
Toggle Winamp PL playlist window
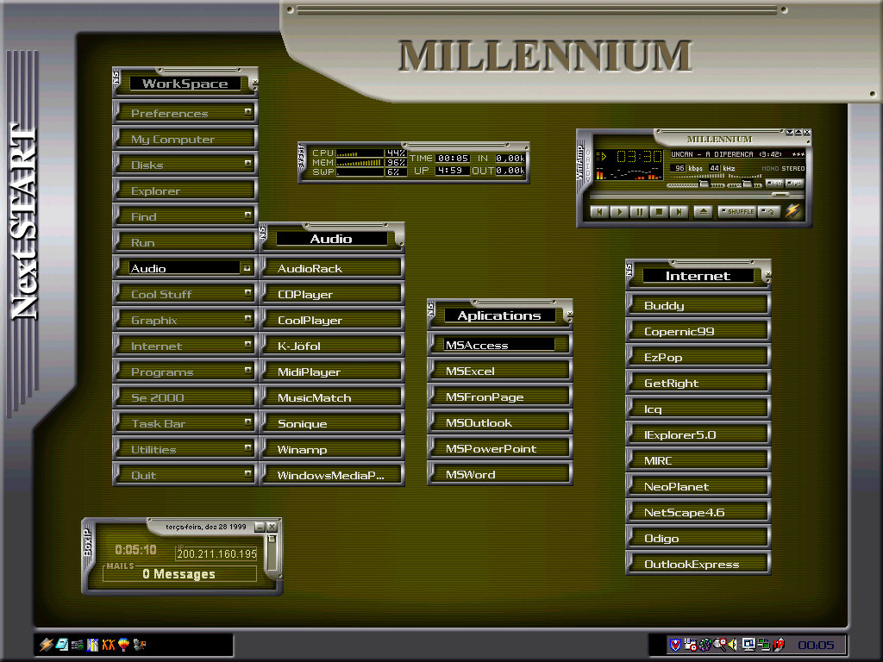click(795, 183)
